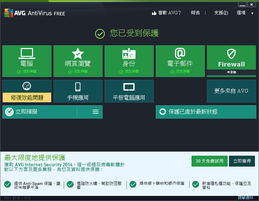Open the 電腦 computer protection tile
The image size is (259, 201).
(27, 61)
